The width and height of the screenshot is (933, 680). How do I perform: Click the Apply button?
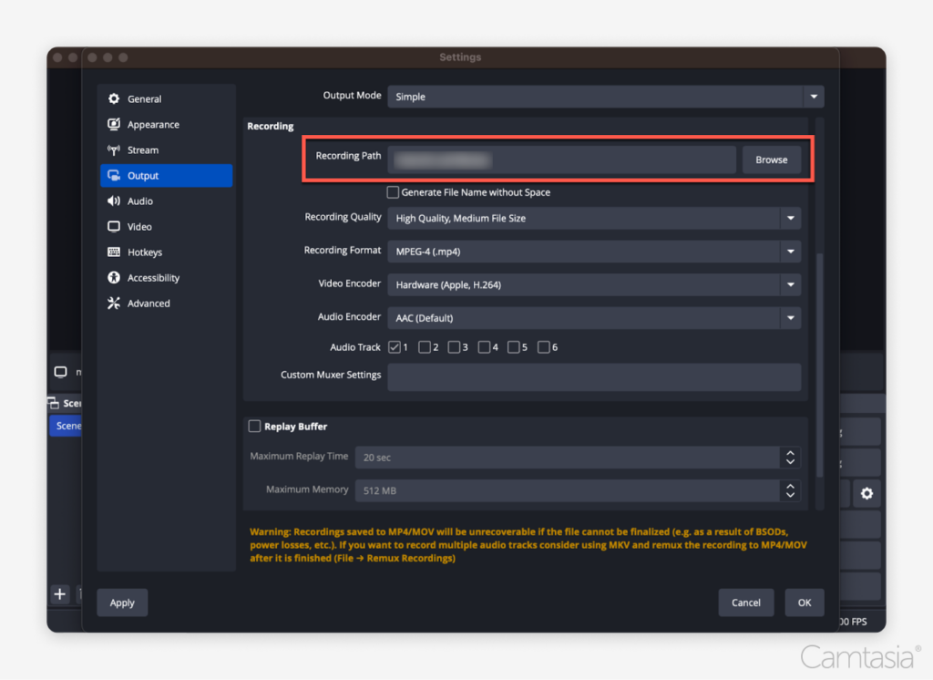click(x=122, y=603)
